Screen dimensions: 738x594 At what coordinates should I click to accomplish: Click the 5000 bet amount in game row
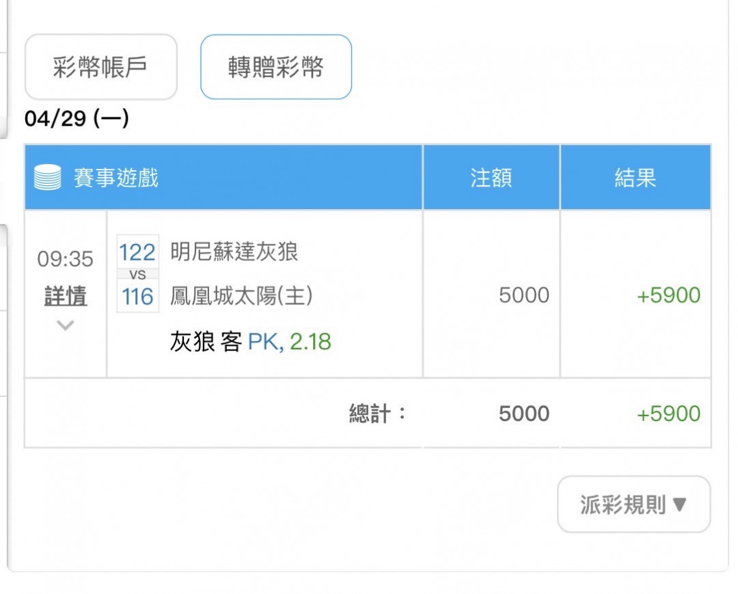pos(523,295)
